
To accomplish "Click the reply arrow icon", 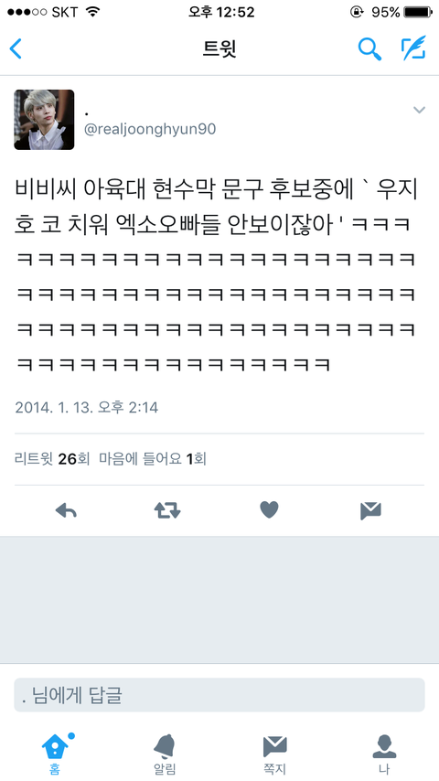I will (x=66, y=510).
